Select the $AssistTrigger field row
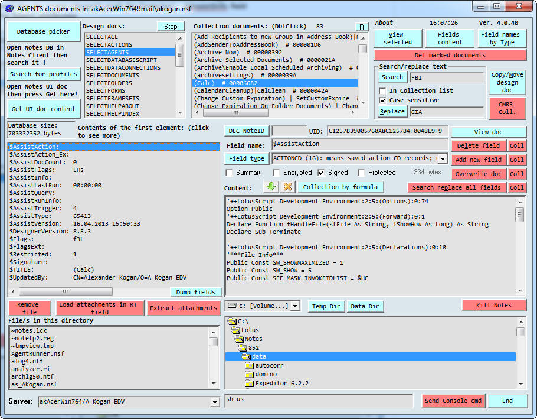Viewport: 537px width, 419px height. (x=114, y=209)
